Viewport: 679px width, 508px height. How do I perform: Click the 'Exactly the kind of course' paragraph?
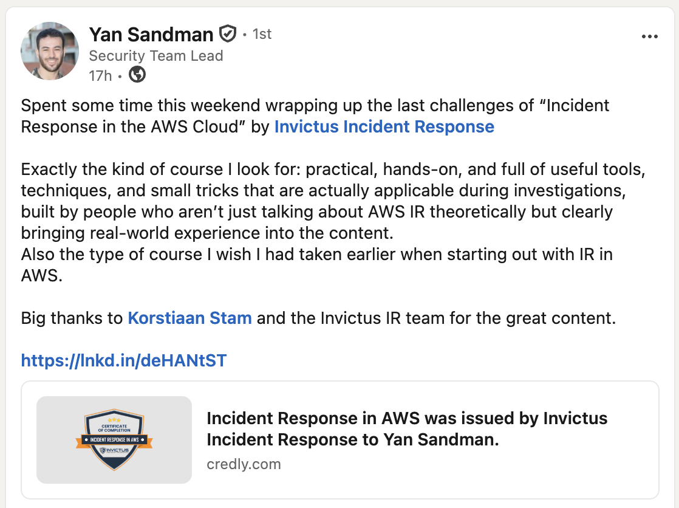[333, 201]
